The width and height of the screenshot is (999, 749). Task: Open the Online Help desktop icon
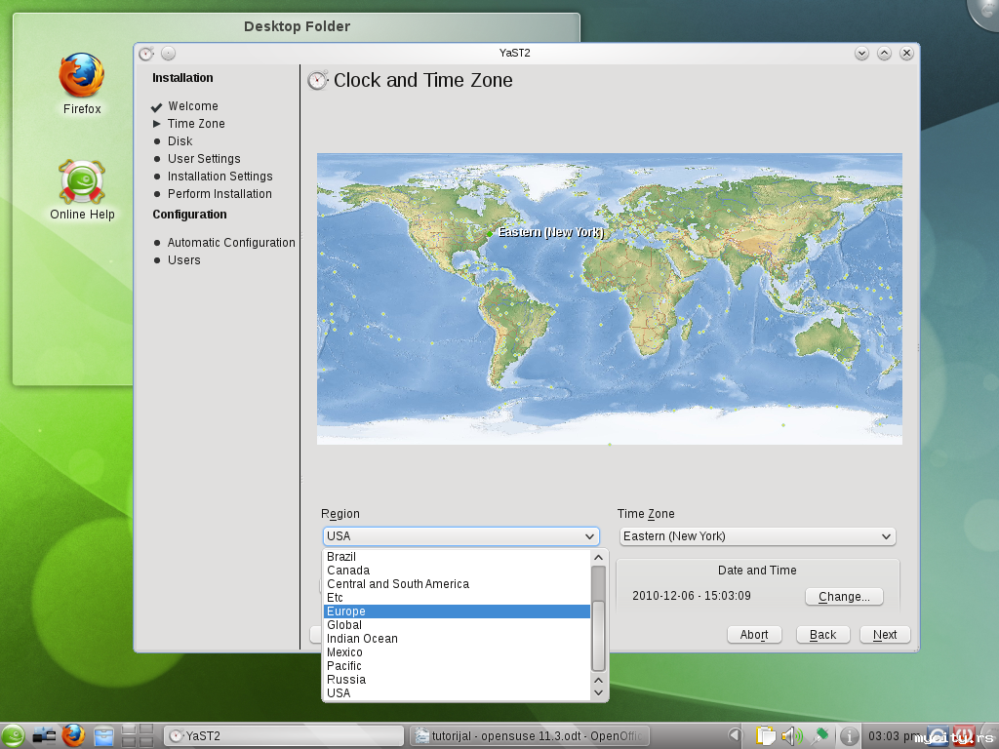click(82, 190)
